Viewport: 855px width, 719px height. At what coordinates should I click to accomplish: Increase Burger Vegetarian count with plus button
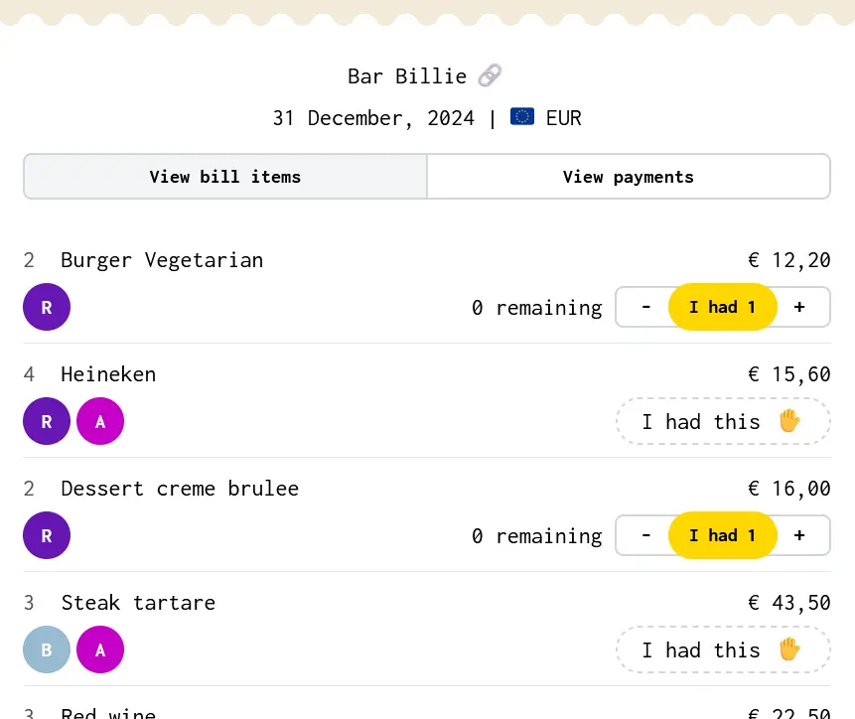(799, 307)
